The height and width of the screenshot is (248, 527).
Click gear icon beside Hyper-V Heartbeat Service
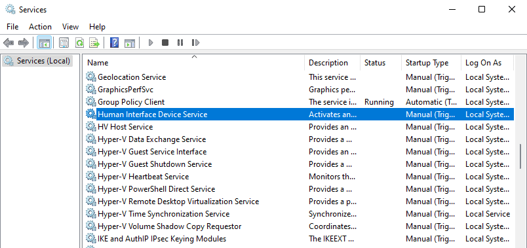coord(90,176)
